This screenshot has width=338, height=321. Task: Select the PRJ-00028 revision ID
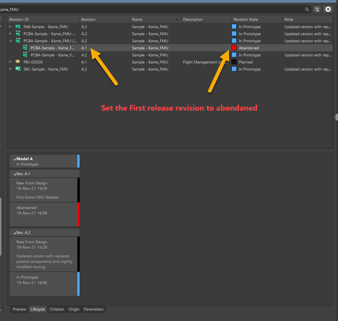click(x=33, y=62)
